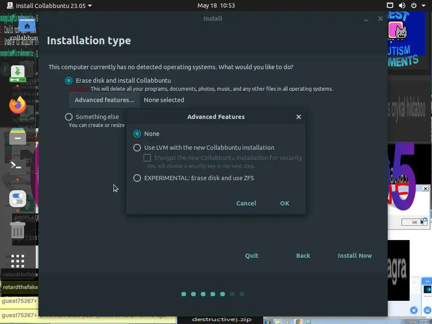This screenshot has width=432, height=324.
Task: Minimize the Install window
Action: [x=366, y=19]
